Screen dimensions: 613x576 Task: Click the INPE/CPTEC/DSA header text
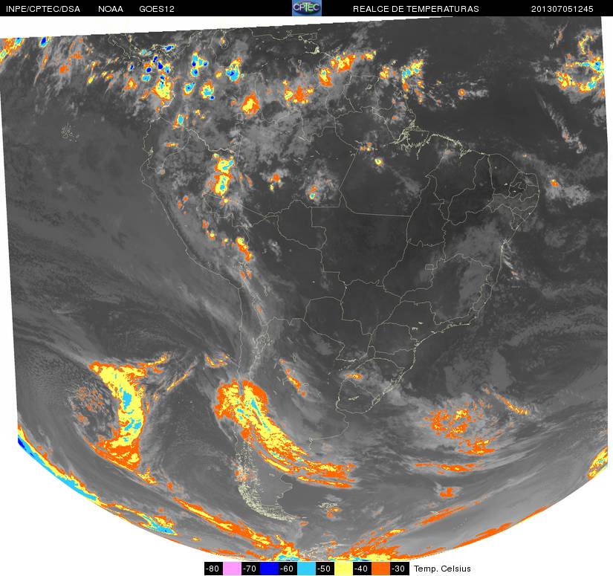pyautogui.click(x=43, y=9)
